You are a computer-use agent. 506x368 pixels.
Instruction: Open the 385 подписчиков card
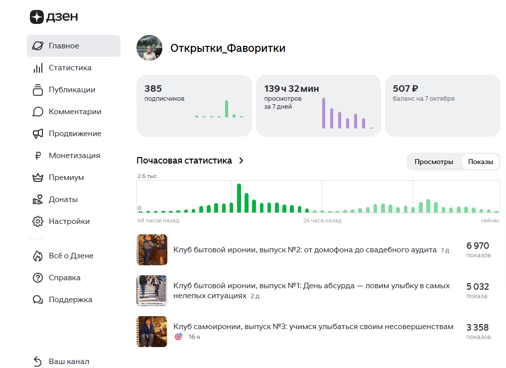[194, 106]
